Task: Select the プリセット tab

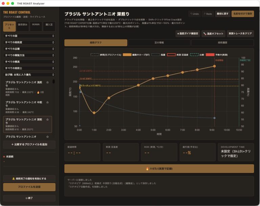Action: coord(9,26)
